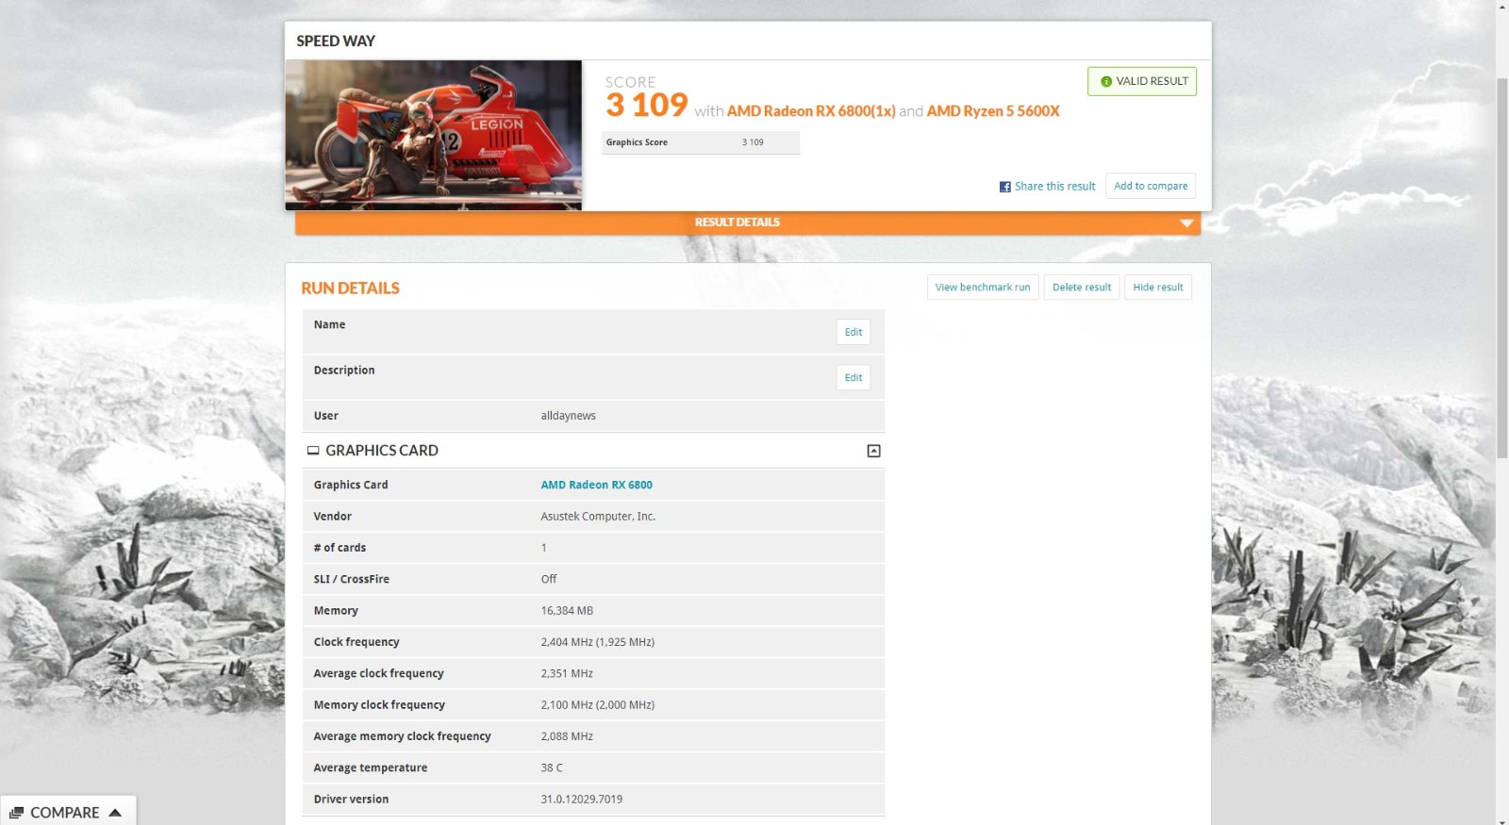1509x825 pixels.
Task: Click the green Valid Result info icon
Action: (1106, 81)
